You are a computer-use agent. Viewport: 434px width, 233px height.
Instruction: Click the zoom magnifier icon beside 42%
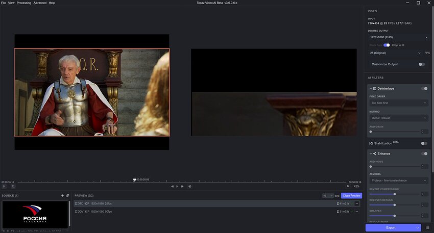click(x=348, y=187)
